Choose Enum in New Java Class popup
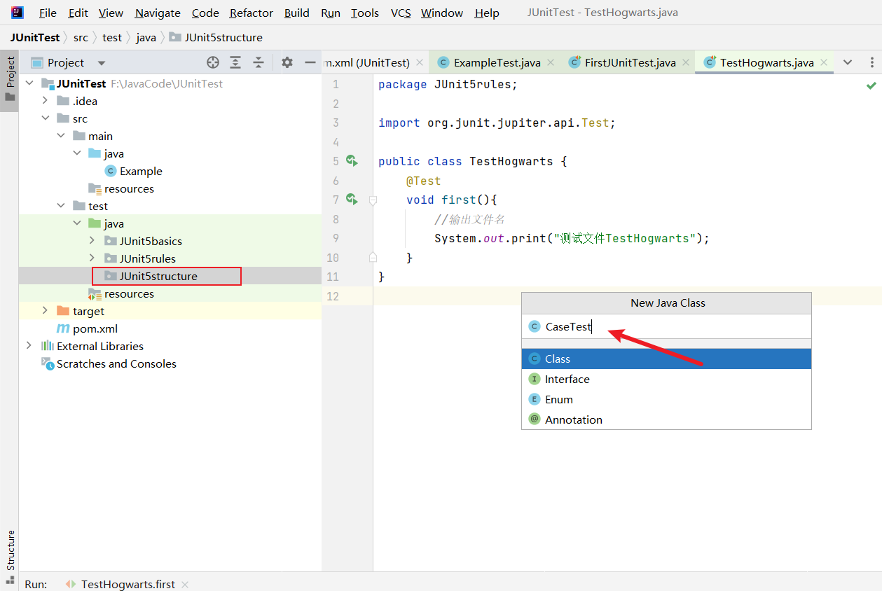 (x=558, y=399)
